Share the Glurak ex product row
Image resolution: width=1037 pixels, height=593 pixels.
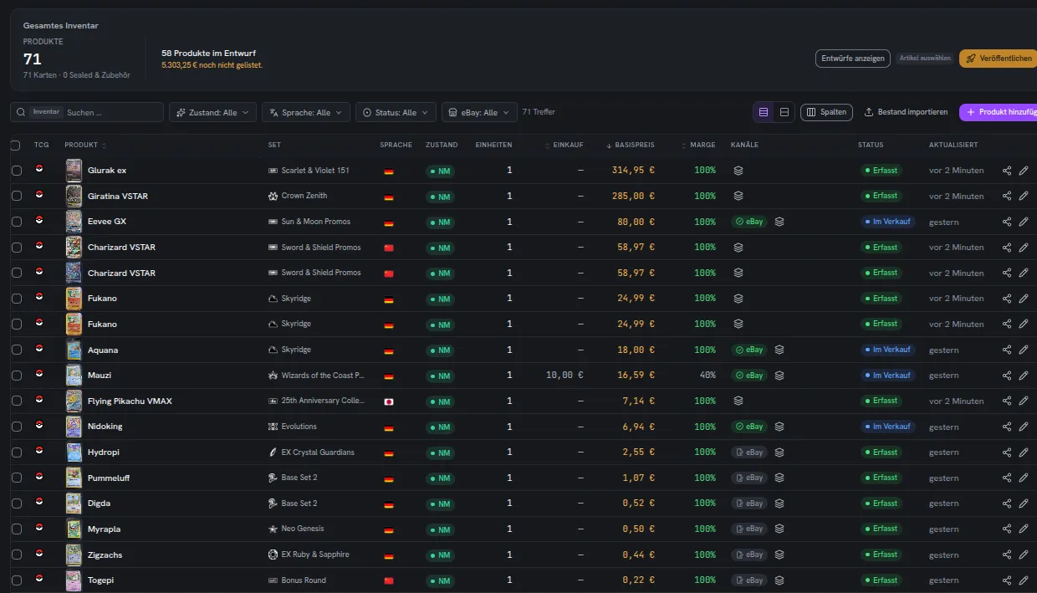pos(1006,171)
